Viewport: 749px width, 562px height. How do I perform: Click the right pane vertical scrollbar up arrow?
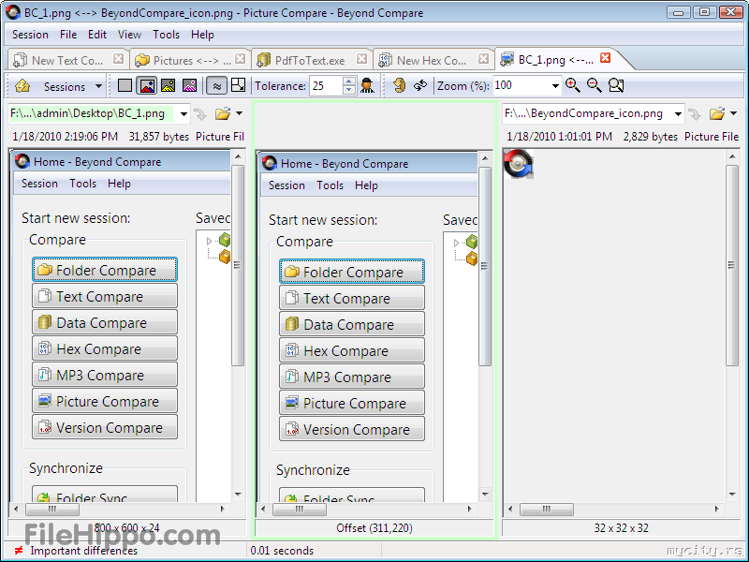point(732,156)
